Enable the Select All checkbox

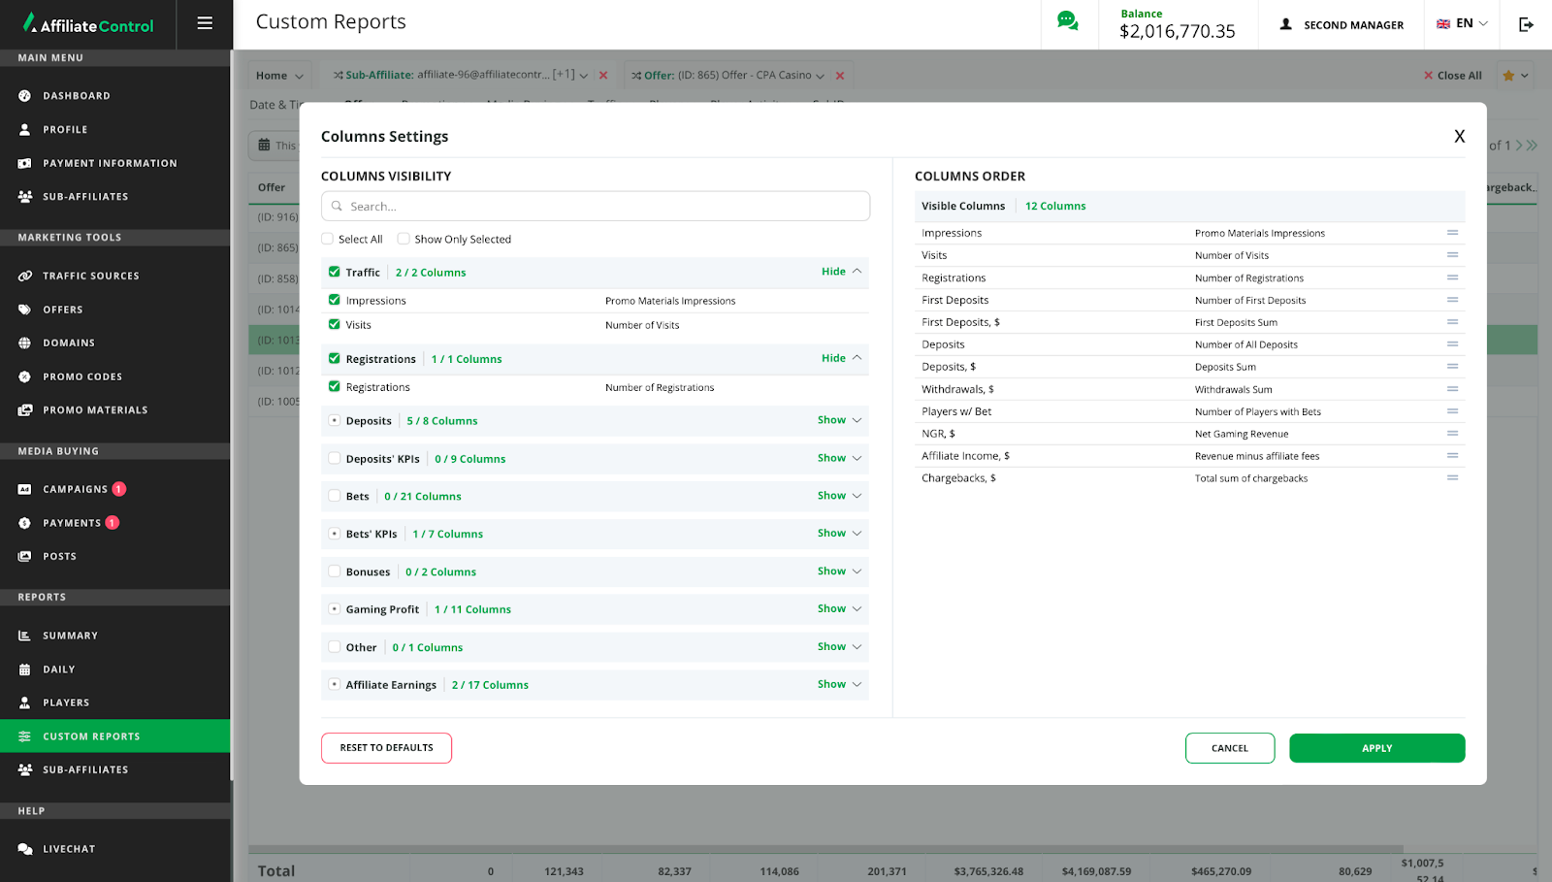[328, 239]
